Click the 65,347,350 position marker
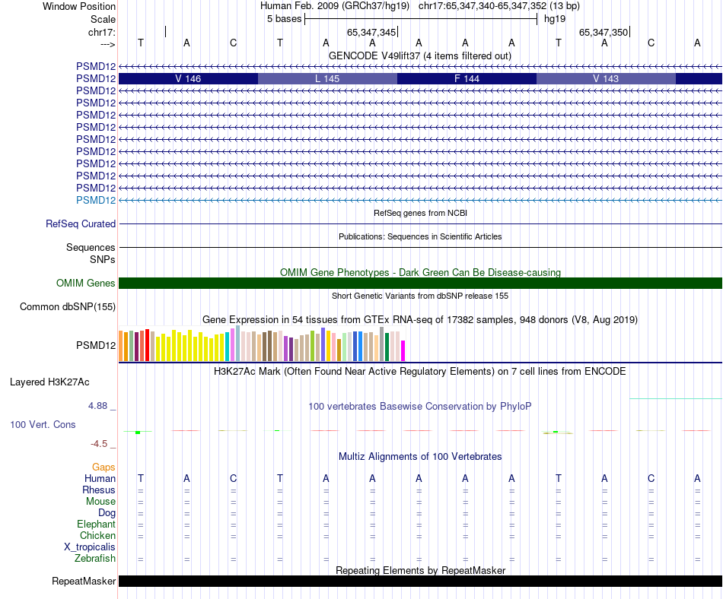This screenshot has width=723, height=599. pyautogui.click(x=604, y=32)
